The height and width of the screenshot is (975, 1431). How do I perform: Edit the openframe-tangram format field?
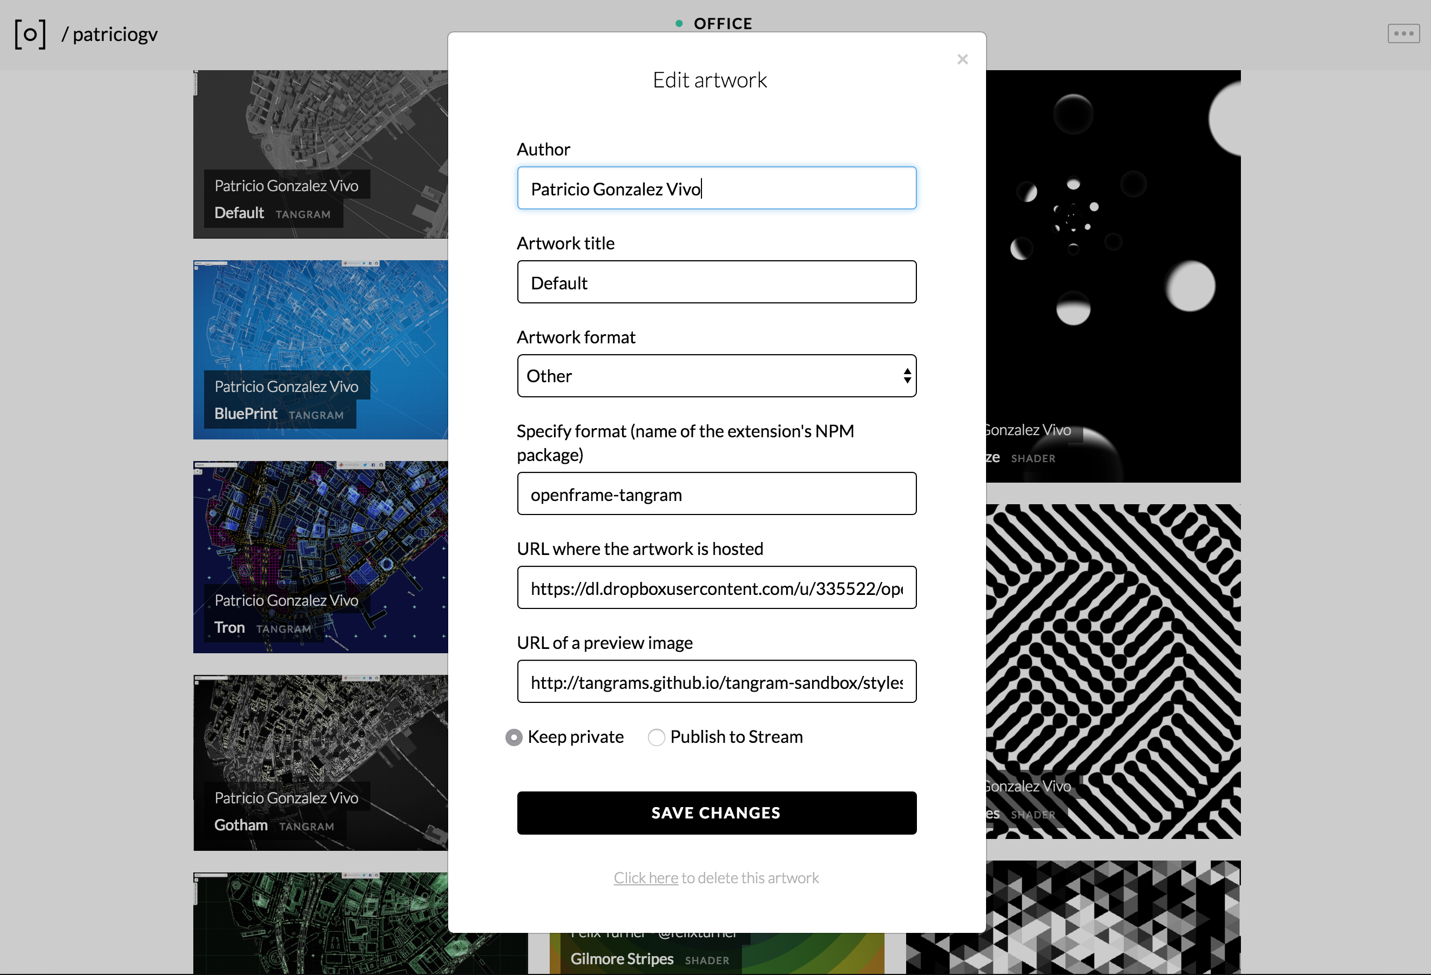(x=716, y=495)
